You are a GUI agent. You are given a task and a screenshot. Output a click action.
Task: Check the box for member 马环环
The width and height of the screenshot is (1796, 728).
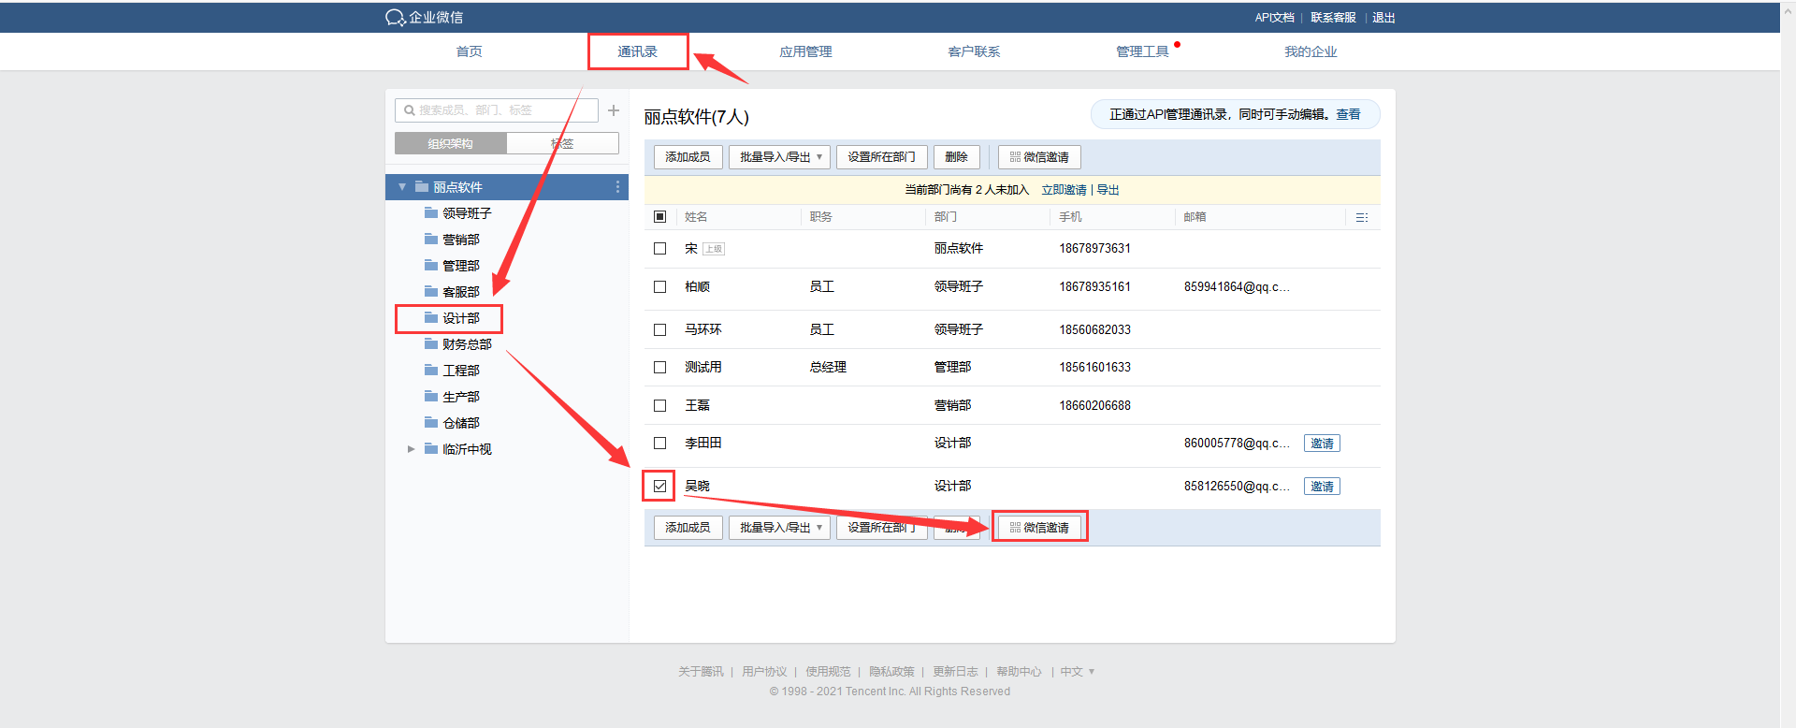[659, 330]
